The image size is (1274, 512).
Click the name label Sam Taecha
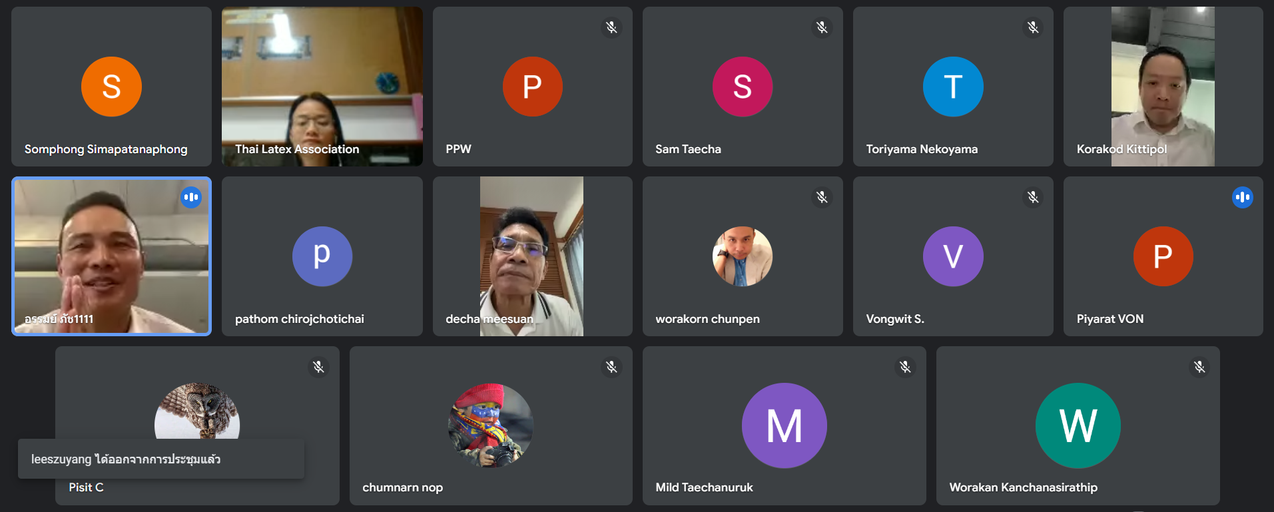pyautogui.click(x=688, y=149)
